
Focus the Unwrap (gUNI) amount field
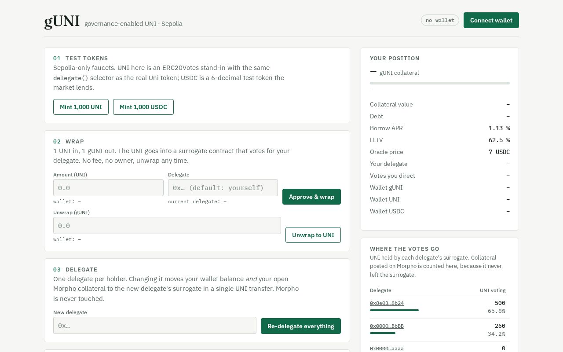(167, 226)
